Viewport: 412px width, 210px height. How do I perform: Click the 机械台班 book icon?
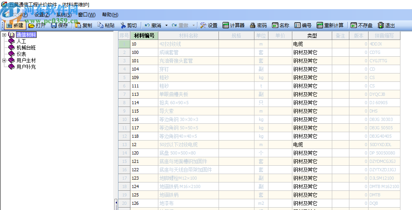pos(12,48)
